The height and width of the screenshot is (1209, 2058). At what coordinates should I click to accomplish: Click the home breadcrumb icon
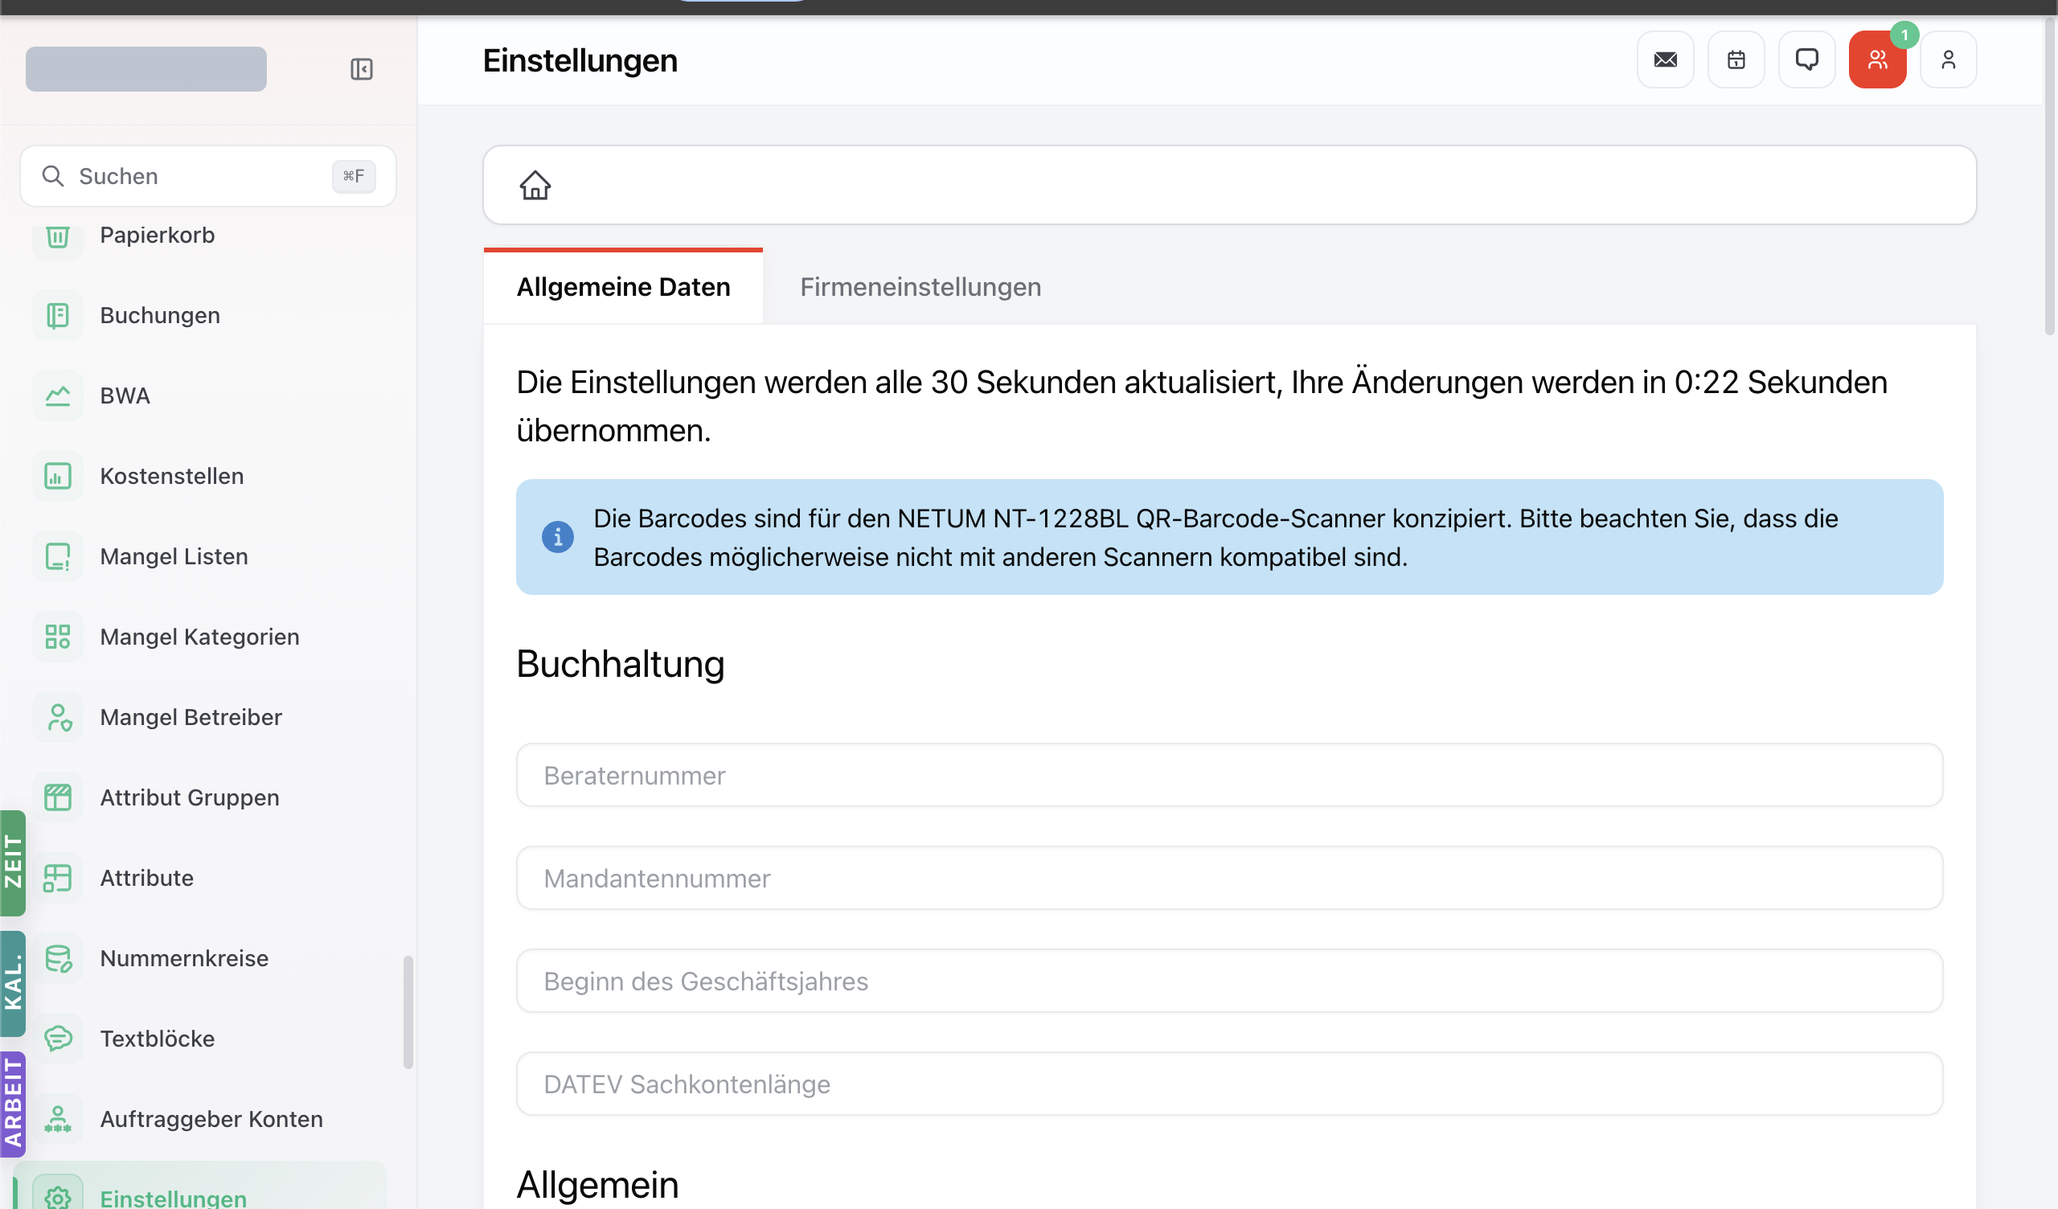click(535, 185)
